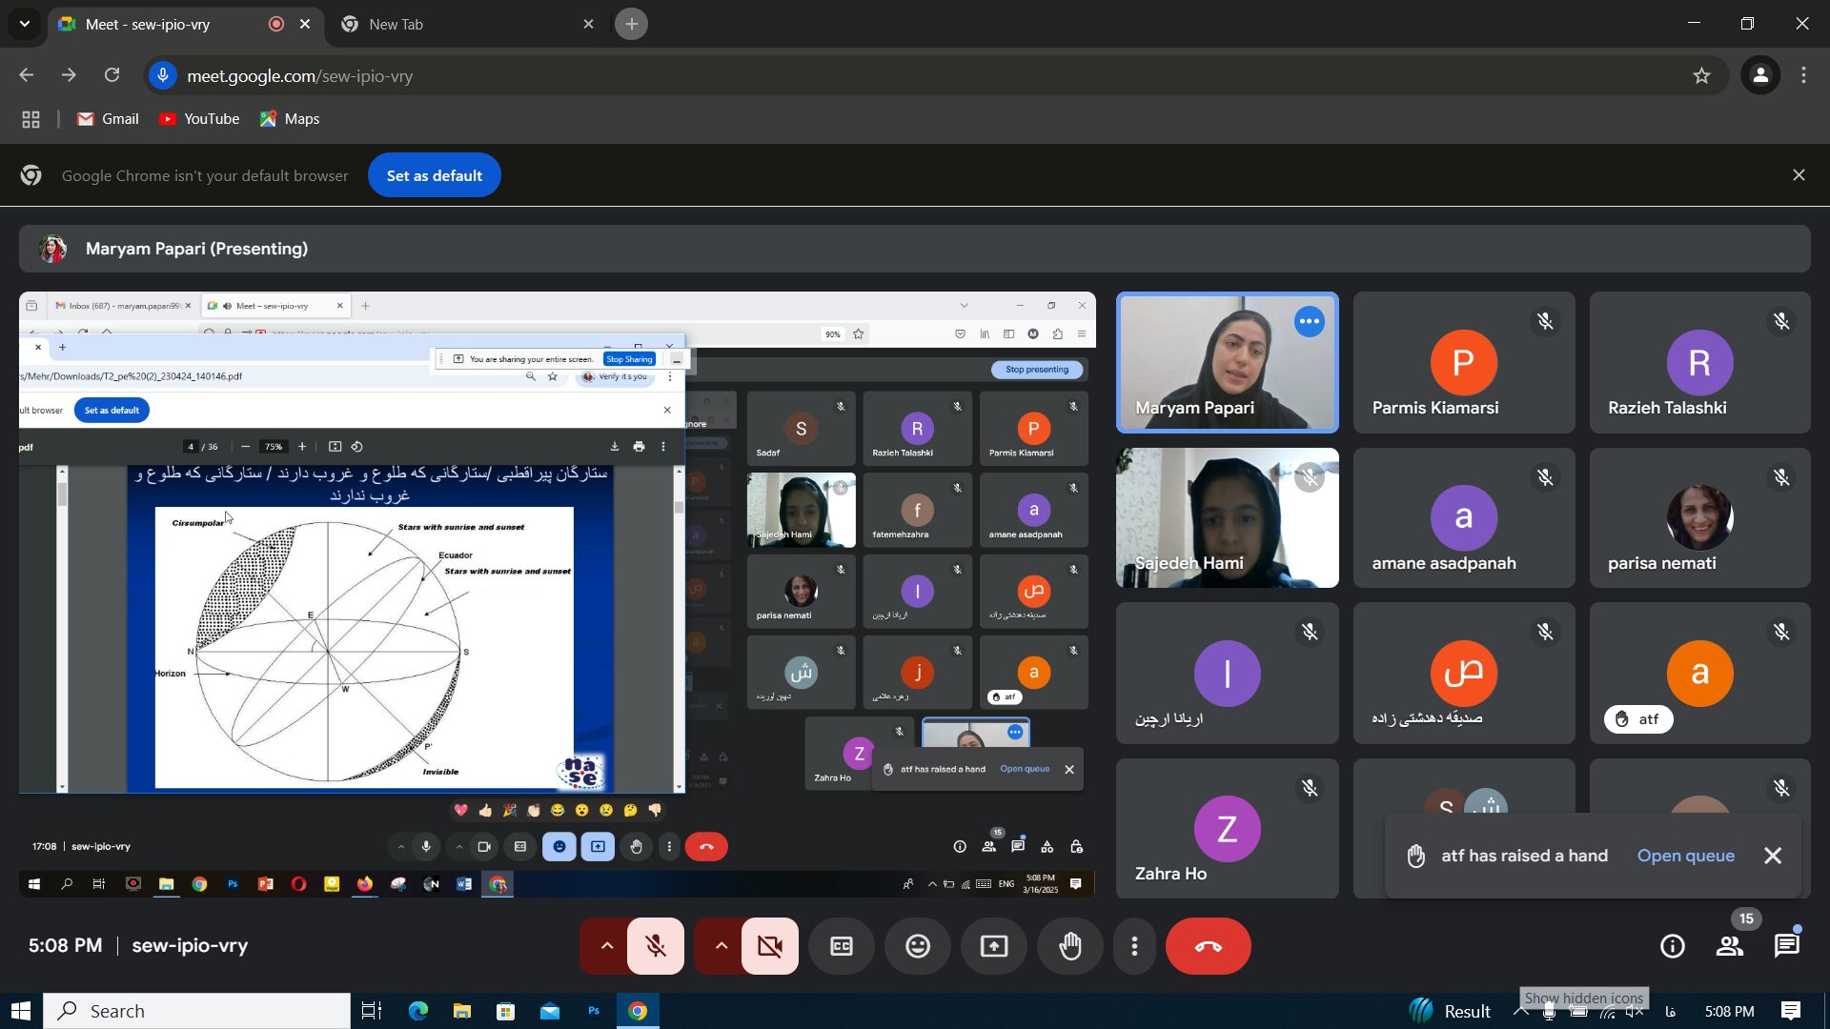Click muted mic icon on parisa nemati tile
This screenshot has height=1029, width=1830.
pos(1781,477)
